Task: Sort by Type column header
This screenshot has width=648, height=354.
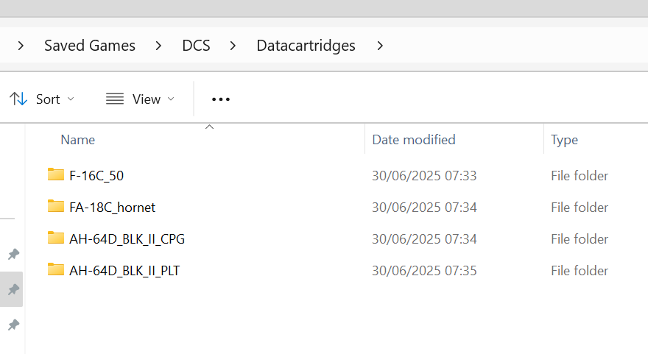Action: [596, 140]
